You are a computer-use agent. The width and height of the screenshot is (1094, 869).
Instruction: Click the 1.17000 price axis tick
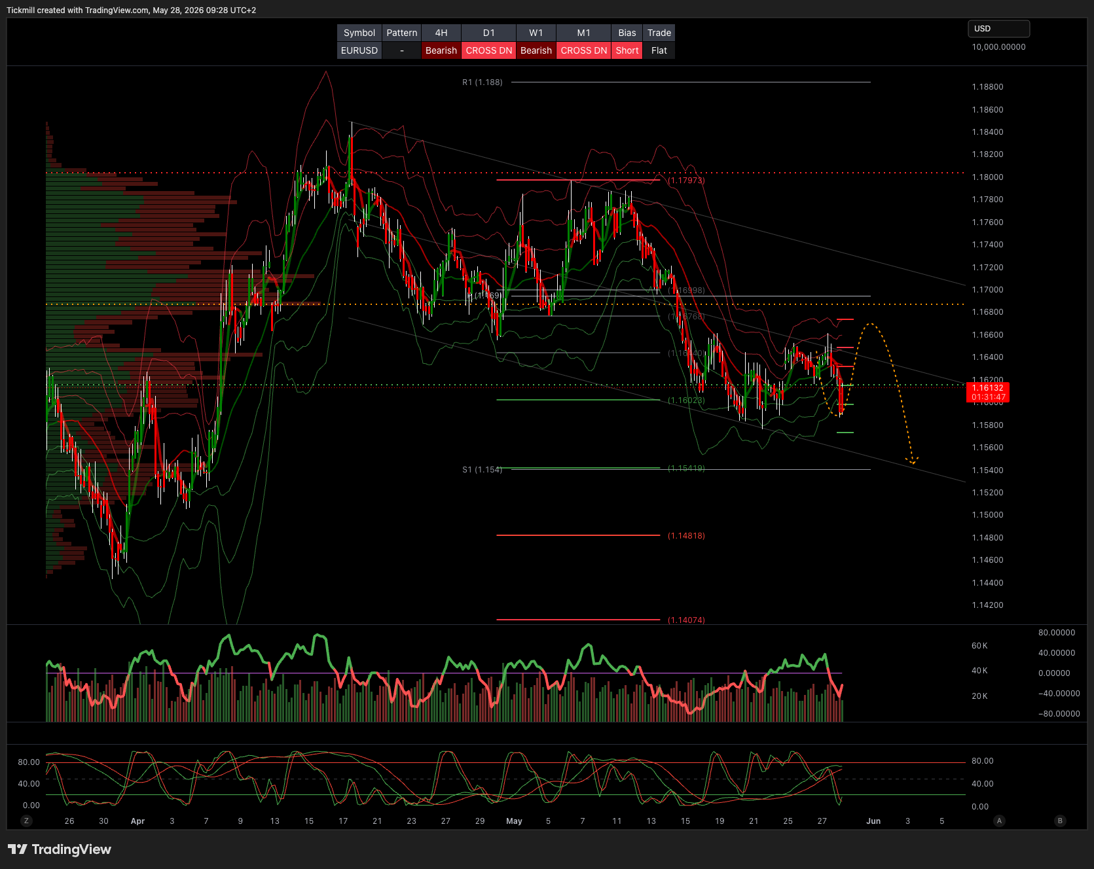(x=987, y=290)
